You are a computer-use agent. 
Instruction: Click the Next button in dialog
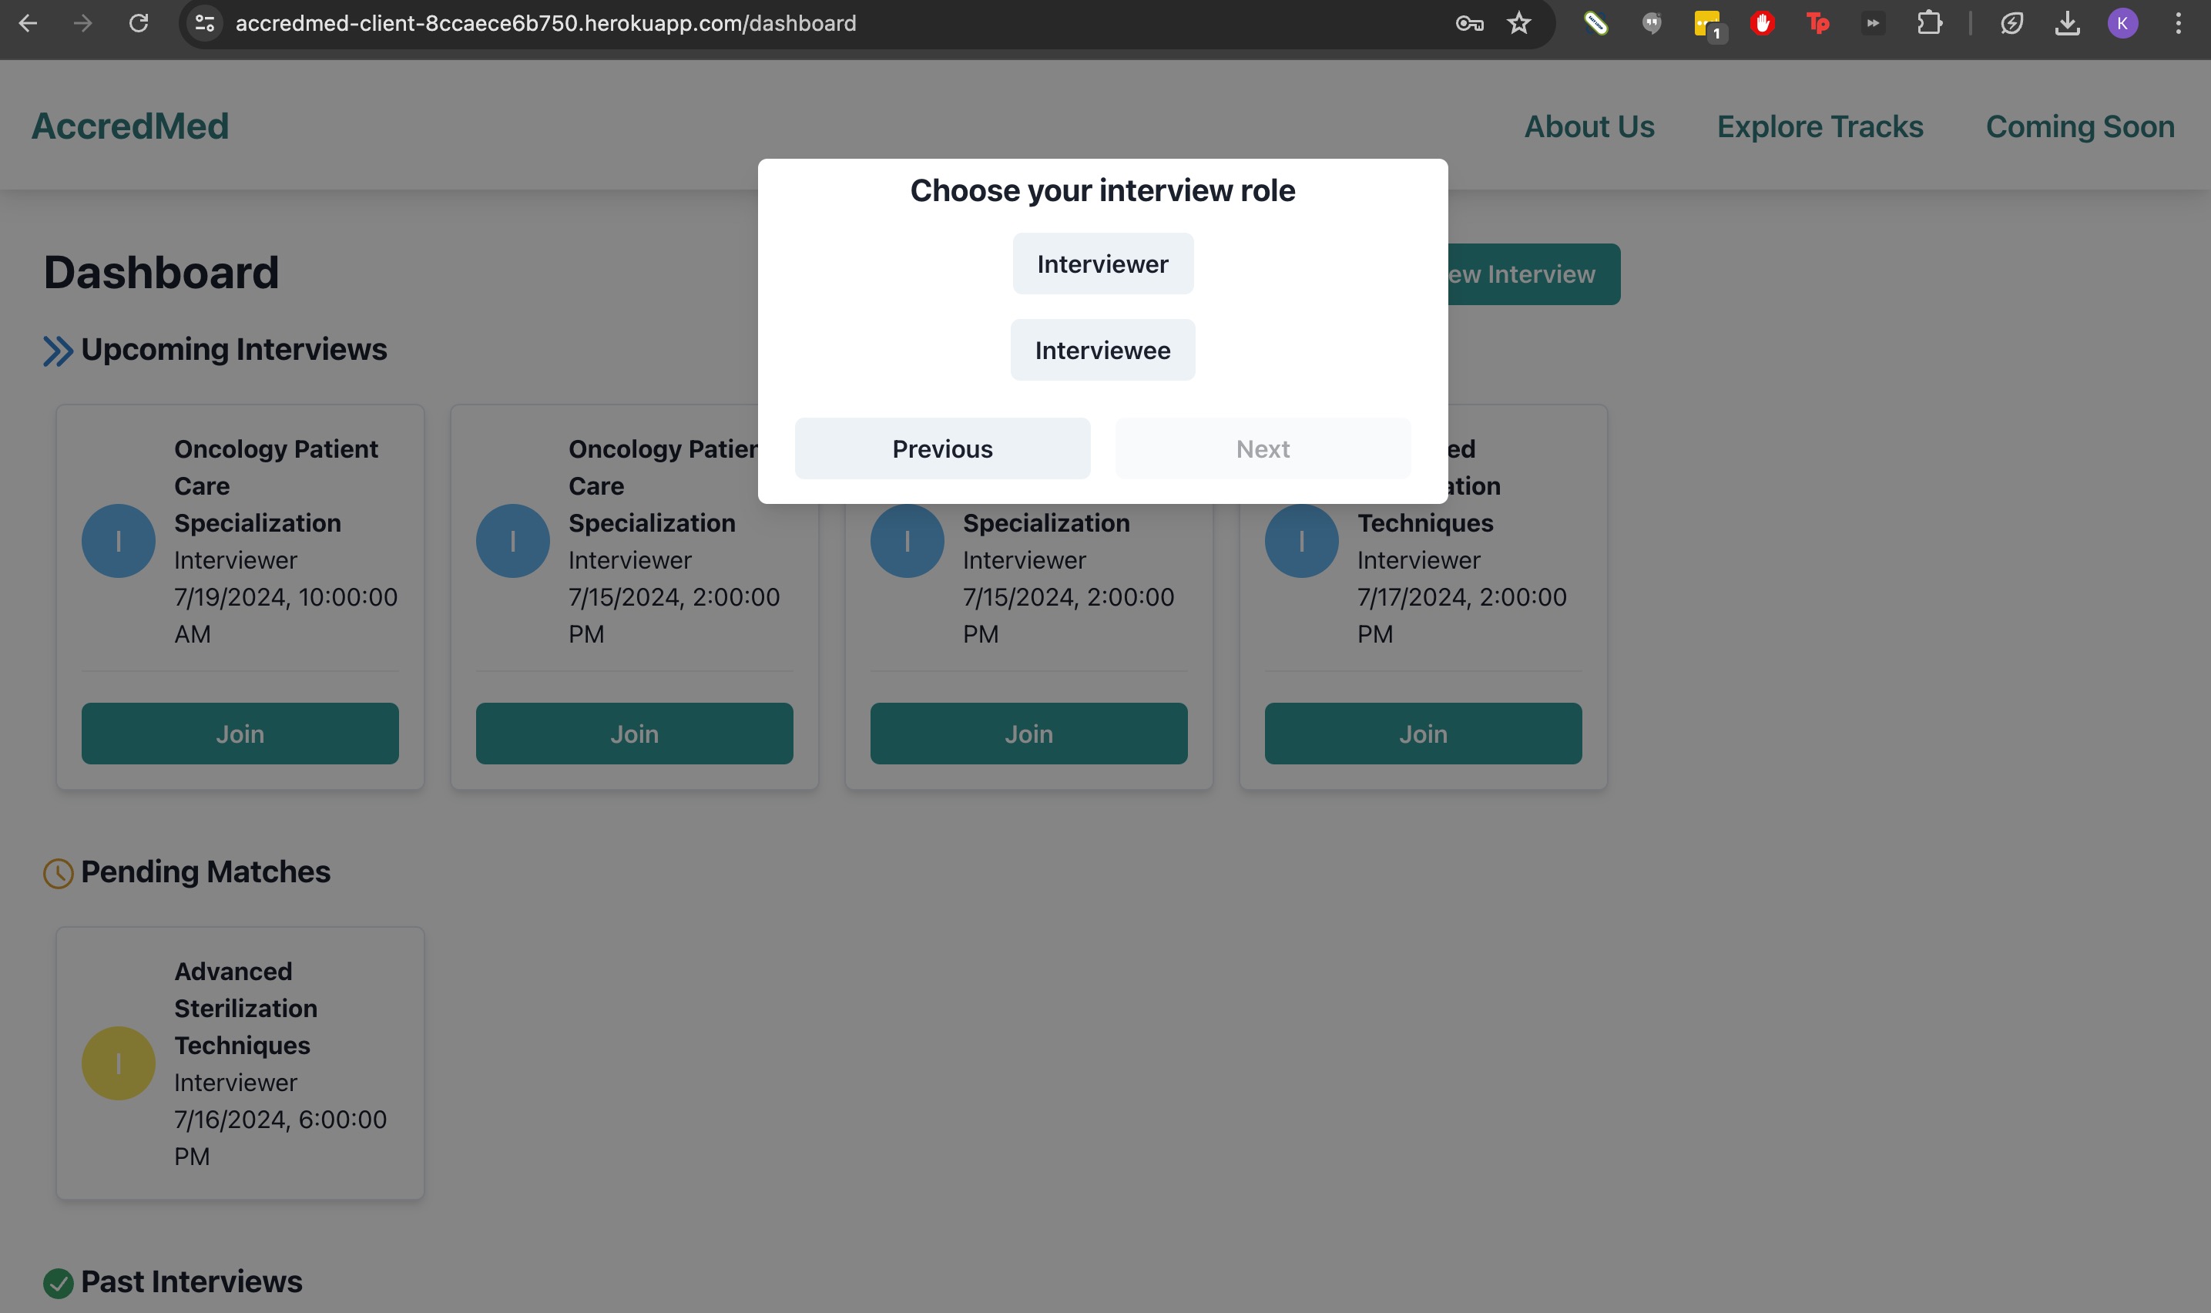tap(1262, 448)
